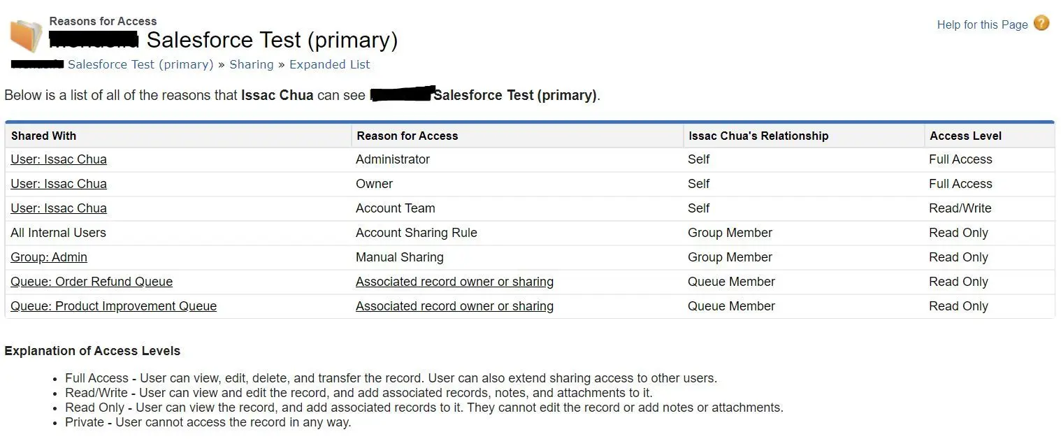Click Associated record owner link for Product Improvement
Image resolution: width=1061 pixels, height=446 pixels.
click(x=454, y=306)
